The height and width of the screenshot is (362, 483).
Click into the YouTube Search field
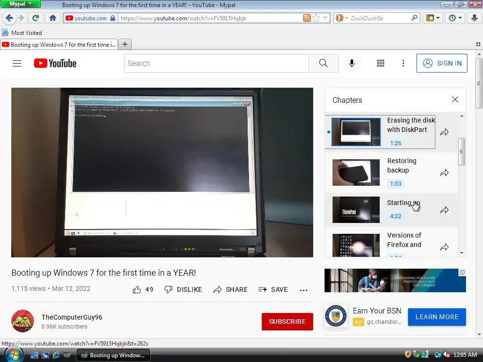[x=216, y=64]
